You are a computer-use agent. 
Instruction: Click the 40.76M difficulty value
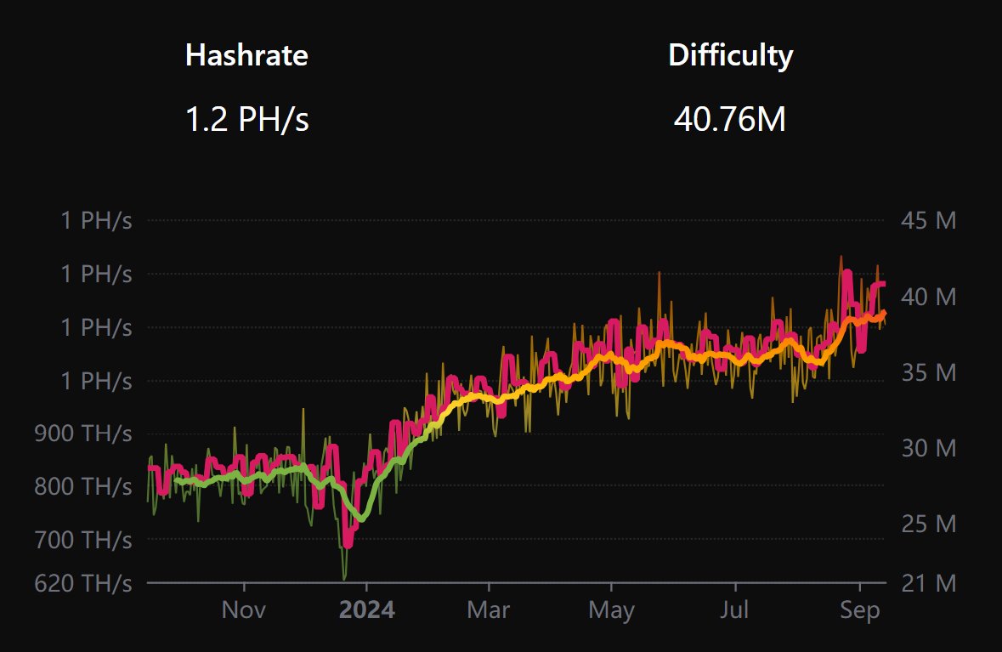coord(731,120)
